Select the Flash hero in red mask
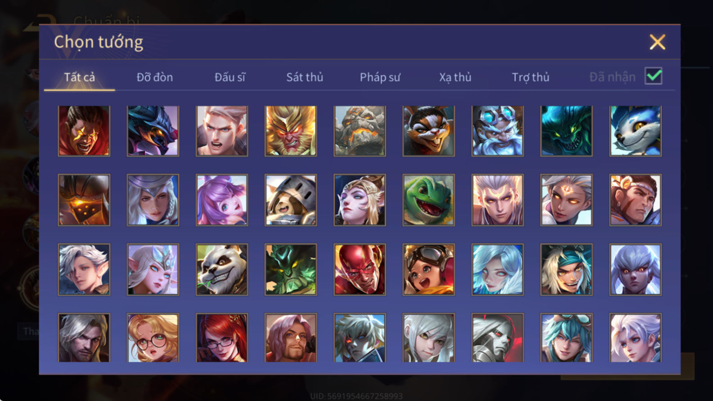 [359, 269]
